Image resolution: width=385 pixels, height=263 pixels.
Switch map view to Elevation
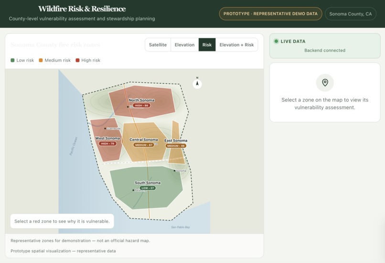point(184,45)
